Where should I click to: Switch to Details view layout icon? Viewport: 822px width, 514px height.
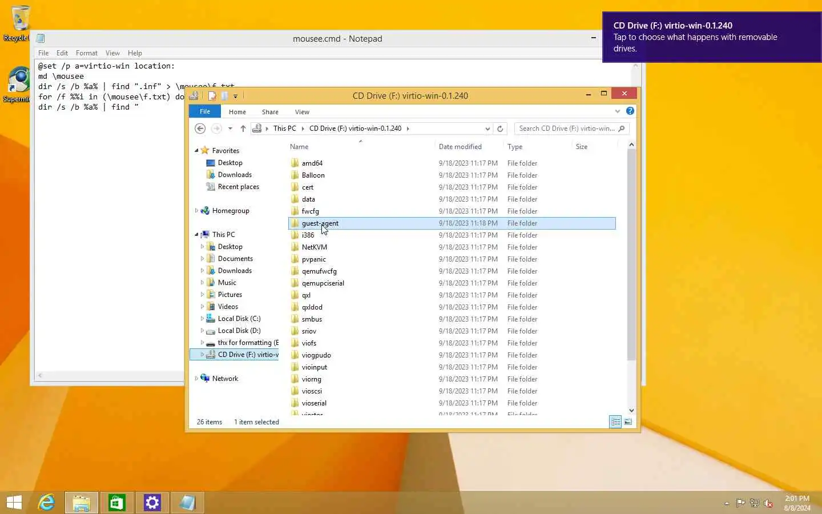coord(615,422)
